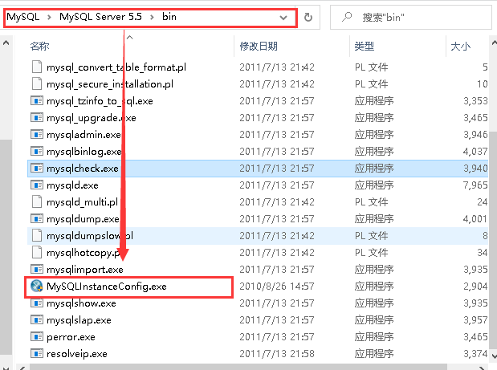Select the mysqlshow.exe application icon

point(37,303)
